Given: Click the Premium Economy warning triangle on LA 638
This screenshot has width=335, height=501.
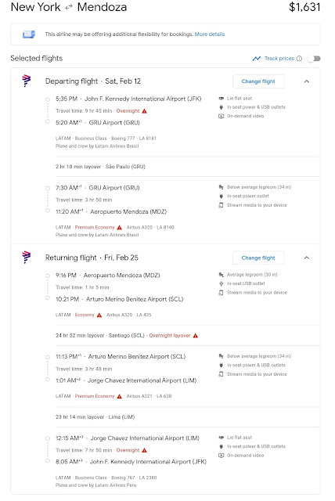Looking at the screenshot, I should tap(120, 396).
